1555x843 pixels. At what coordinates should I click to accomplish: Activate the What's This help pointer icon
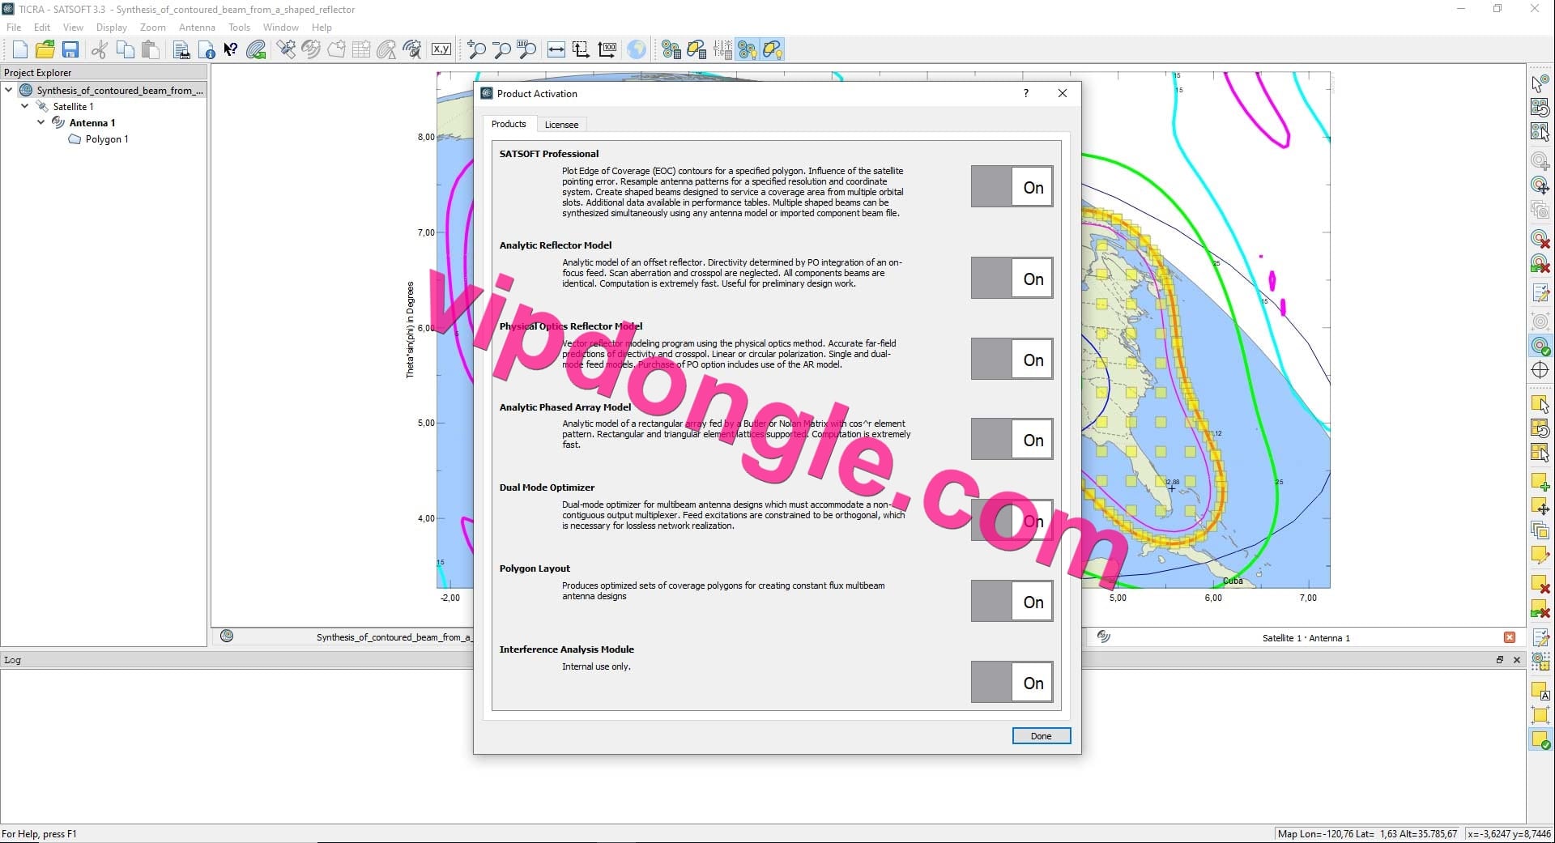tap(231, 50)
